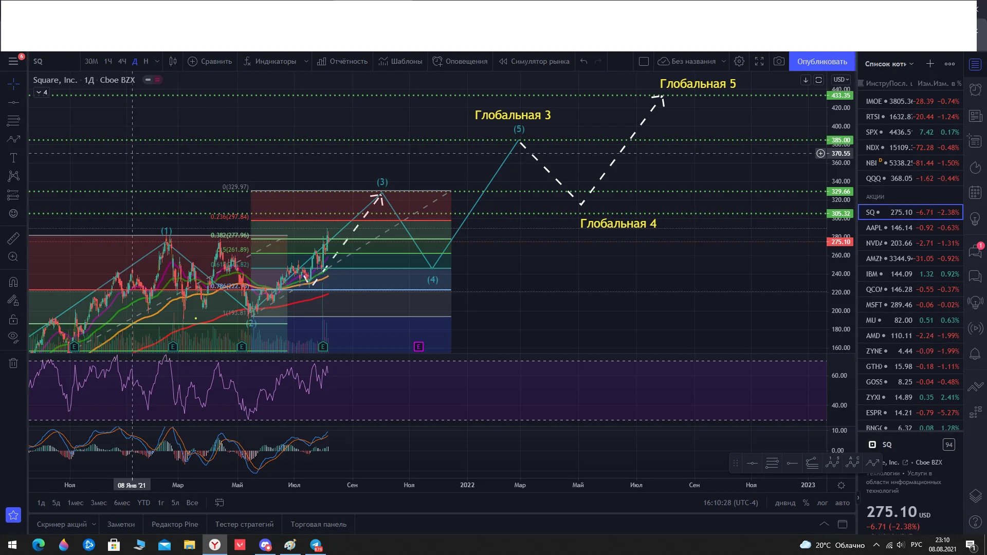Viewport: 987px width, 555px height.
Task: Change the candlestick chart type
Action: [173, 62]
